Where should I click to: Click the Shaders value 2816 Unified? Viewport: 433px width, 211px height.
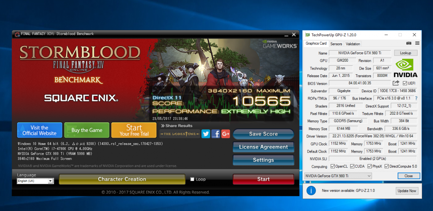(346, 106)
